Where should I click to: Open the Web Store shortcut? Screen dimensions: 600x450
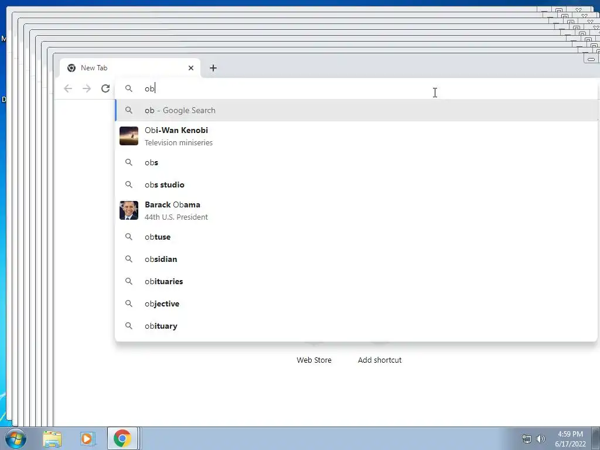(314, 360)
